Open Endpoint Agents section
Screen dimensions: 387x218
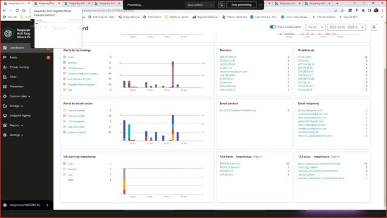click(20, 116)
